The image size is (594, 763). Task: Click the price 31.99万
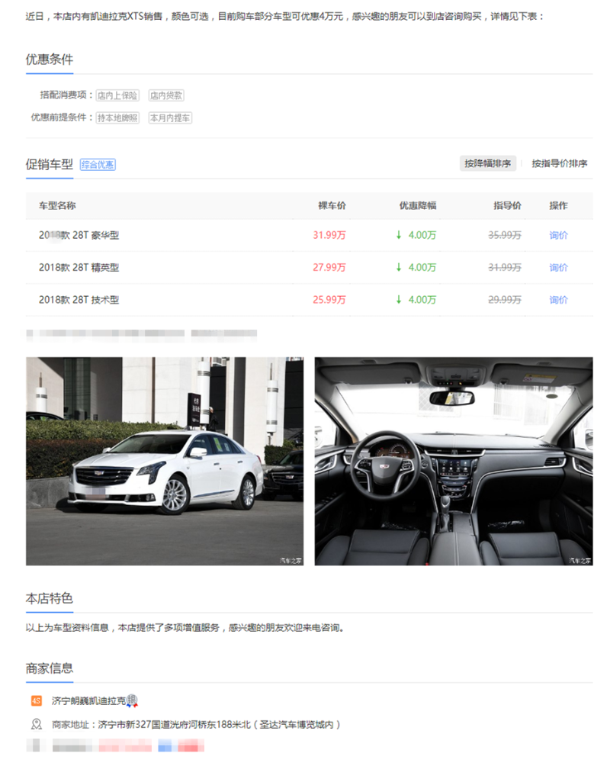329,235
